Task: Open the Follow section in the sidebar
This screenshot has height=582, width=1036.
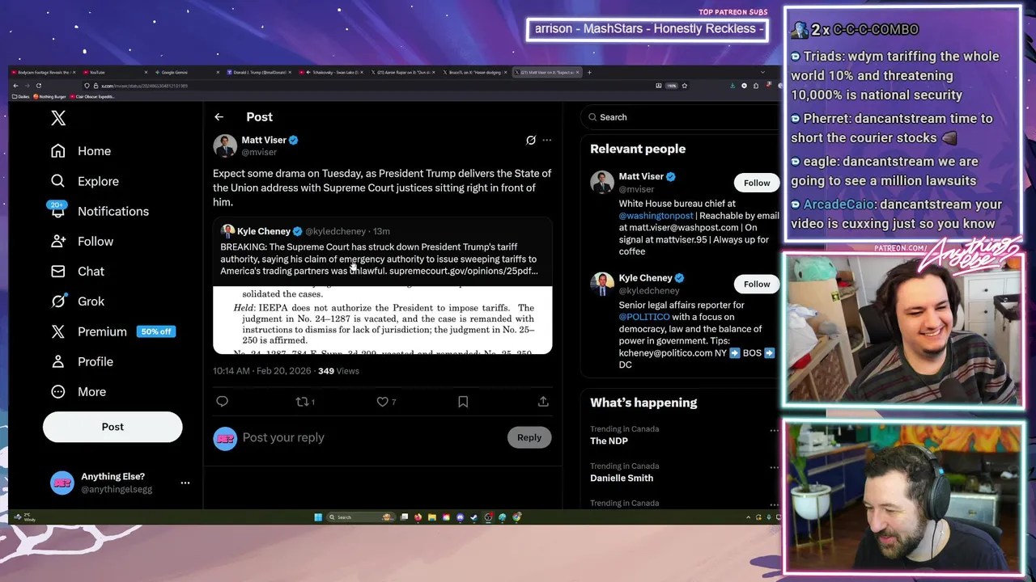Action: click(x=82, y=241)
